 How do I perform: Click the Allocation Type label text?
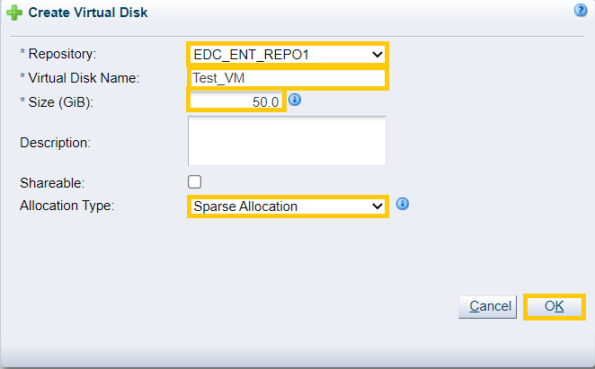coord(67,206)
